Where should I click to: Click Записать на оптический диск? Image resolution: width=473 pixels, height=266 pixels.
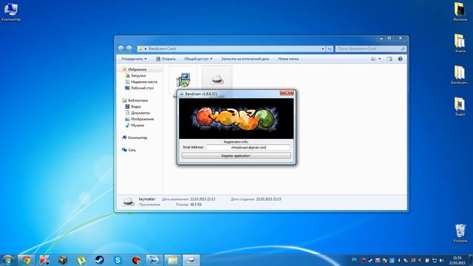(x=245, y=59)
